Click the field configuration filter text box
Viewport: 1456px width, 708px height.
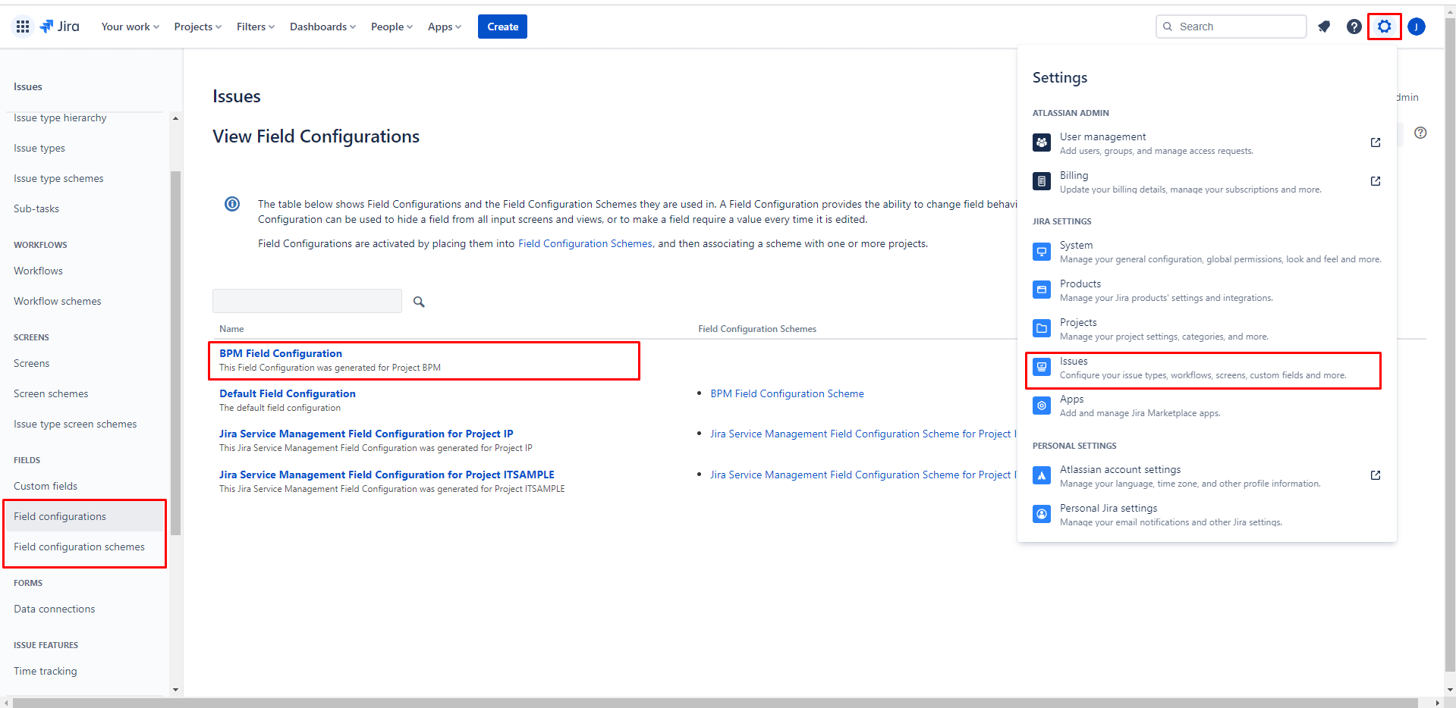pos(307,301)
